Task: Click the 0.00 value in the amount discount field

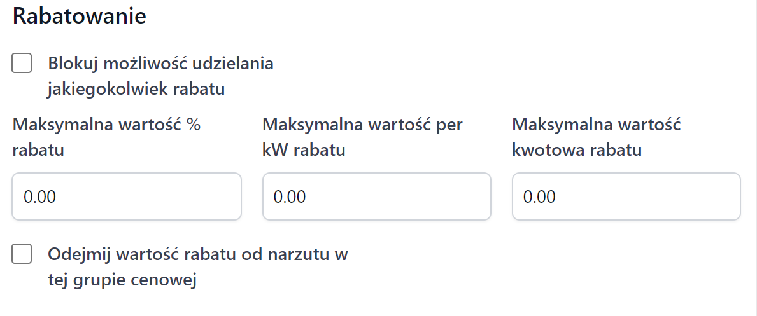Action: 539,197
